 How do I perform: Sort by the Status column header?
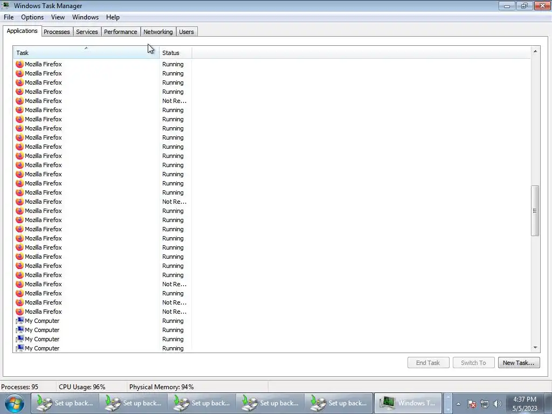175,52
